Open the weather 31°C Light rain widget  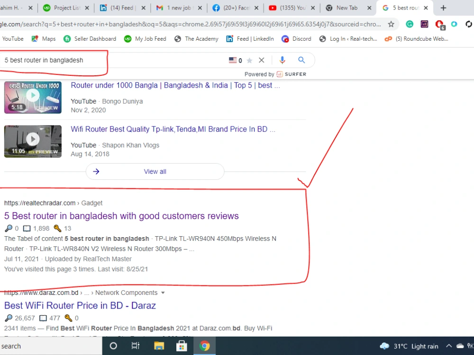coord(409,346)
